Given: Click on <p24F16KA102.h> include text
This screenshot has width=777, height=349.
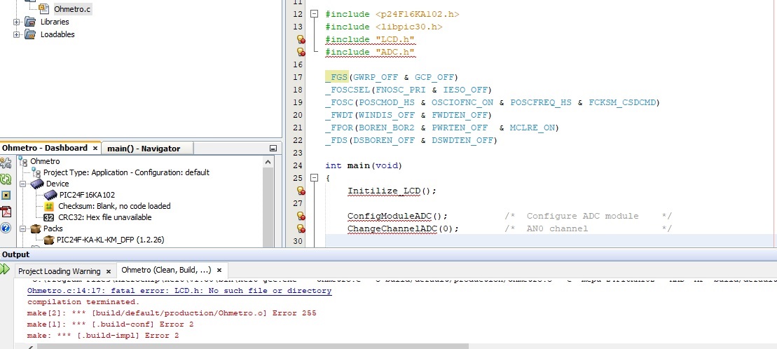Looking at the screenshot, I should (x=418, y=15).
